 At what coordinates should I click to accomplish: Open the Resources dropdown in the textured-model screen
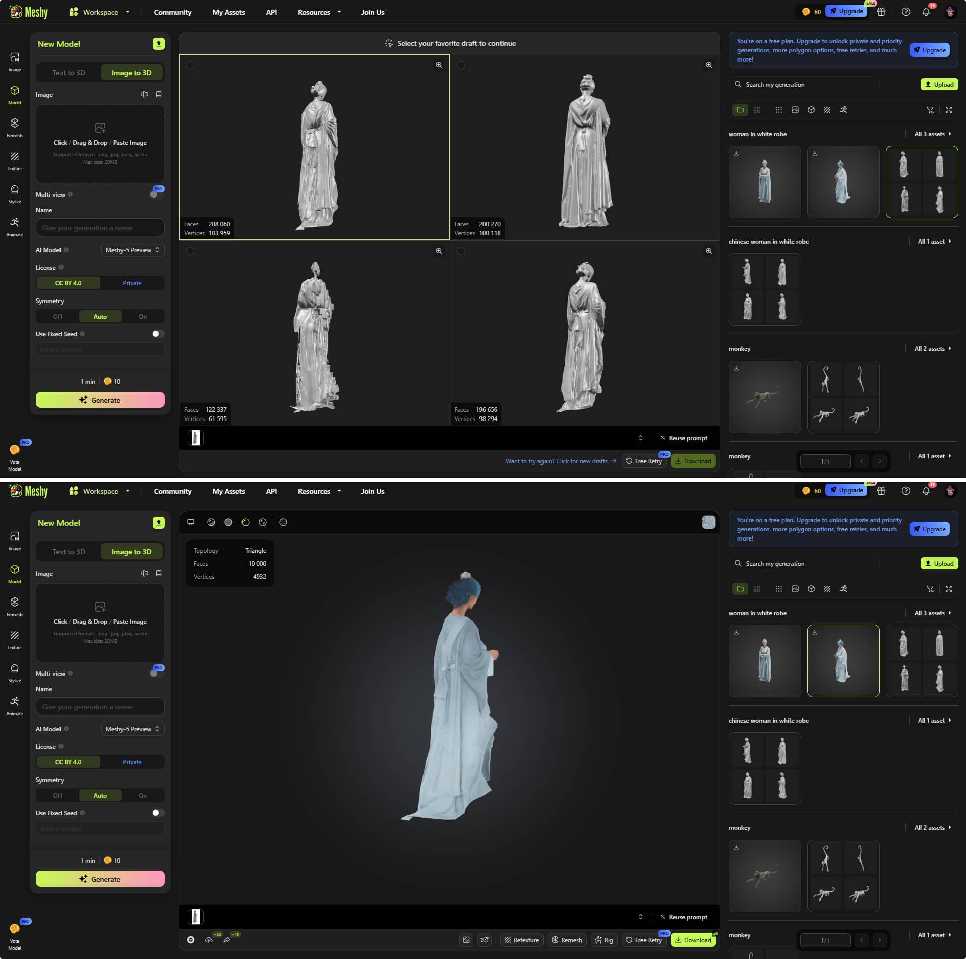click(x=319, y=491)
